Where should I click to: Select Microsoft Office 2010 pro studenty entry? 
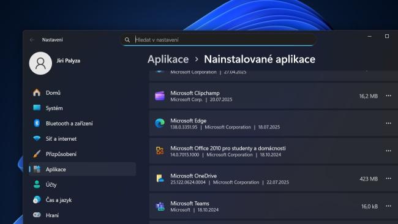(228, 148)
